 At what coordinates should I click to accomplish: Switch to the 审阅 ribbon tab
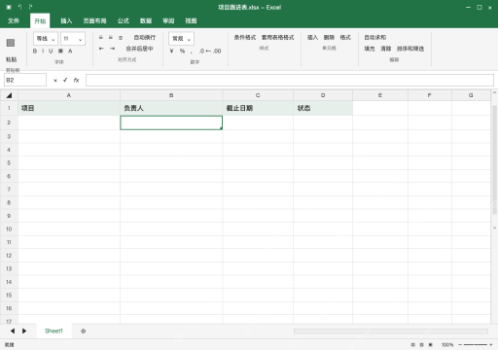click(x=168, y=21)
